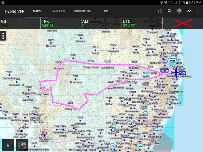Tap the ALT altitude readout
The width and height of the screenshot is (203, 152).
[101, 23]
